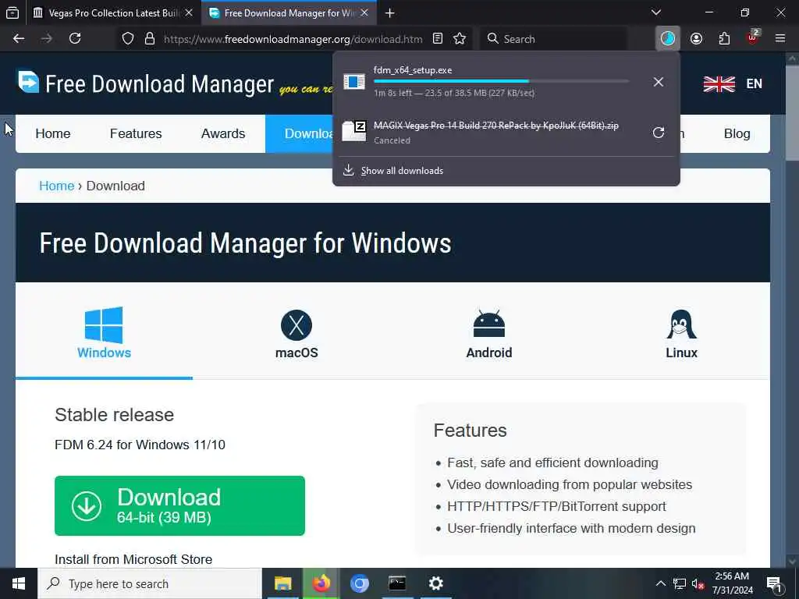
Task: Expand the list all tabs chevron
Action: [656, 12]
